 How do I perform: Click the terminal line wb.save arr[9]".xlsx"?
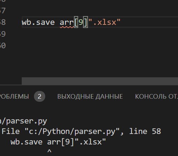point(58,142)
